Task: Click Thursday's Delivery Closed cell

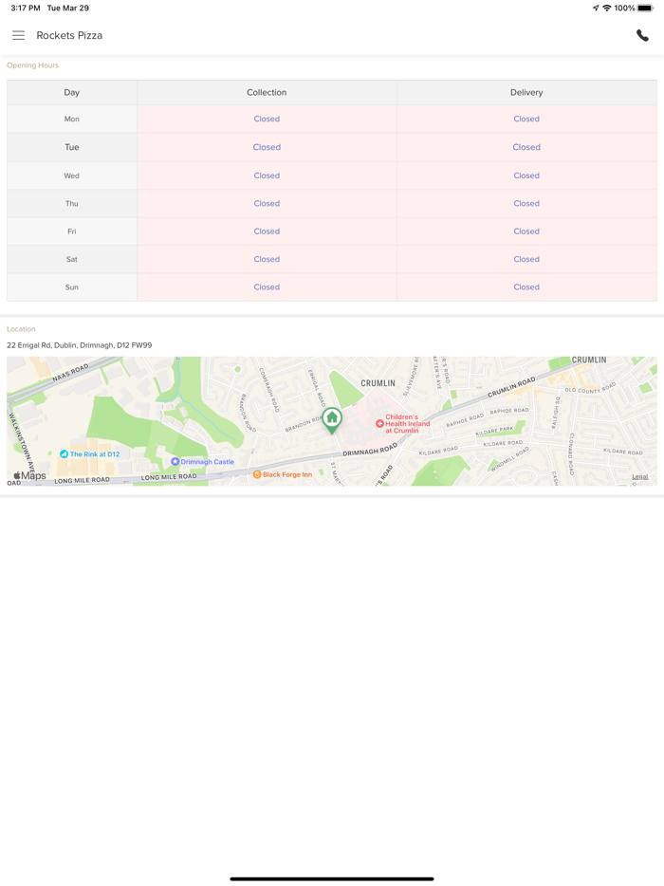Action: [526, 203]
